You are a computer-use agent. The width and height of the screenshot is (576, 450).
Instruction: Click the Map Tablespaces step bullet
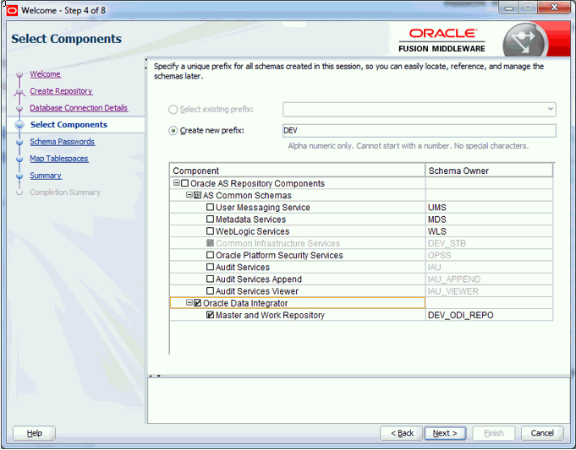coord(19,159)
